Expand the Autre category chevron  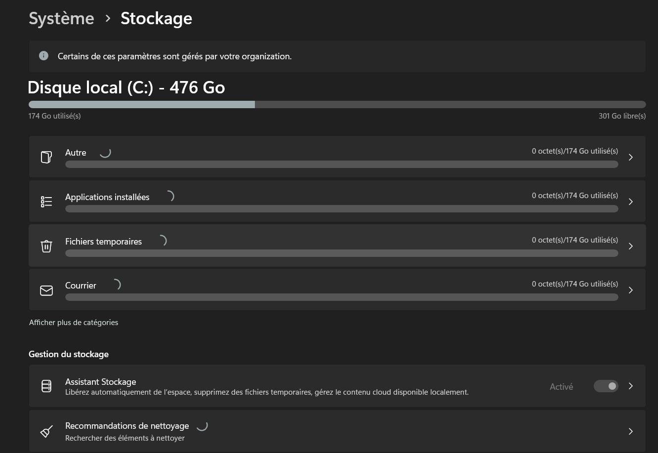point(631,157)
